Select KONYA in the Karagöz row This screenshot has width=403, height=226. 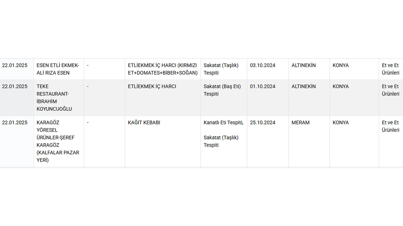click(341, 123)
